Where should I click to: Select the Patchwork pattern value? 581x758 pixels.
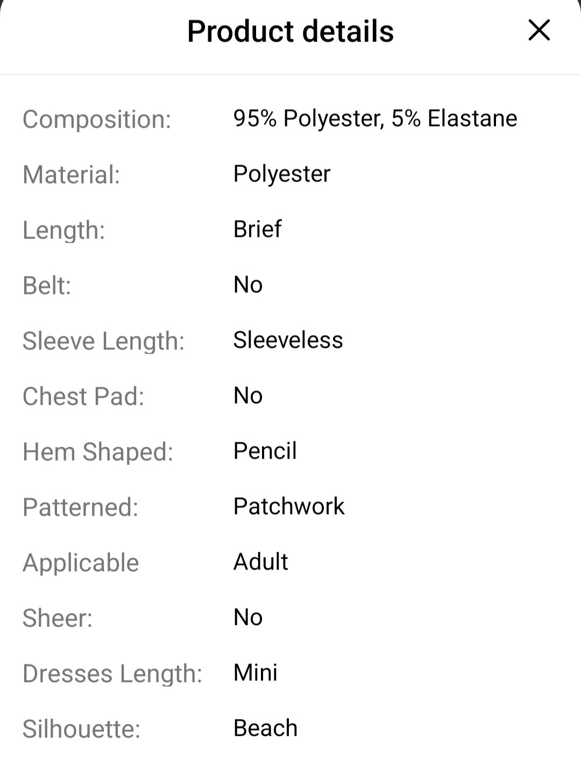(x=289, y=507)
